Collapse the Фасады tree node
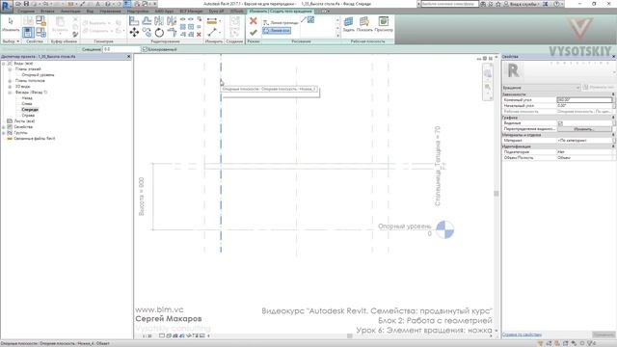The width and height of the screenshot is (617, 347). point(10,93)
